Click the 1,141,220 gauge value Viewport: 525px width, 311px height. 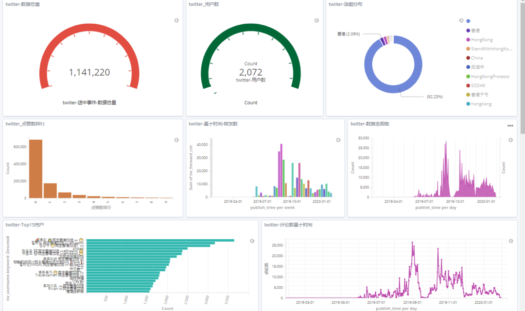tap(89, 72)
